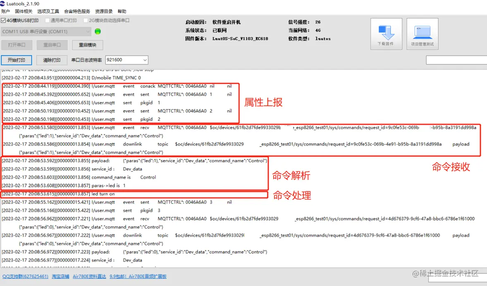Click the 串口日志波特率 label
Viewport: 487px width, 286px height.
point(87,60)
